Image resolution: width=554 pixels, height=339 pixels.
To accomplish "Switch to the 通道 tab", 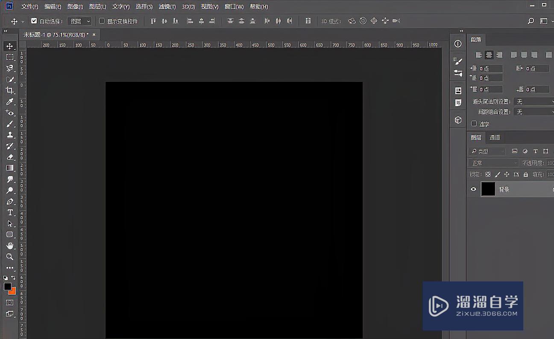I will point(495,137).
